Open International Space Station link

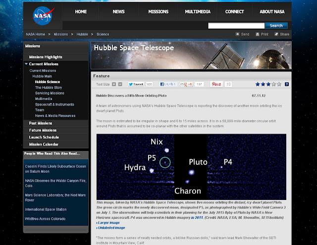46,209
